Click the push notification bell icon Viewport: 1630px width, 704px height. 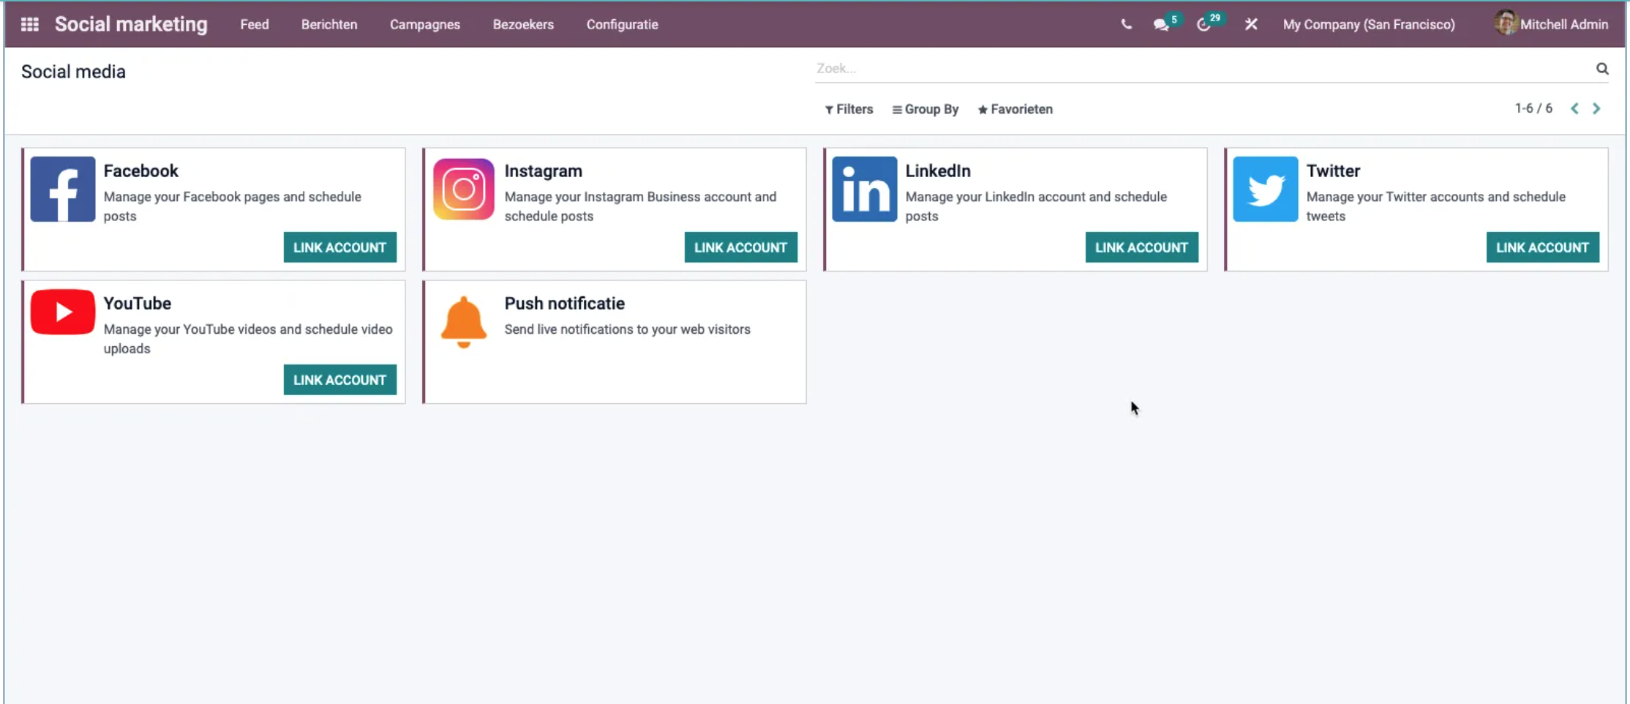pyautogui.click(x=463, y=321)
